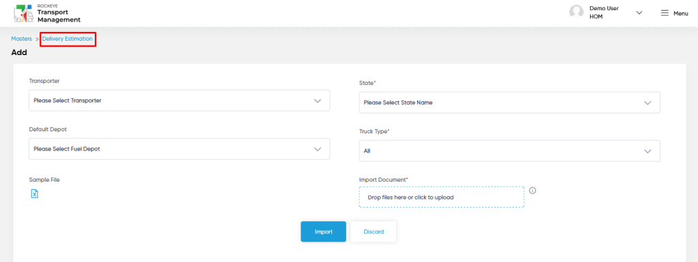Image resolution: width=698 pixels, height=262 pixels.
Task: Download the Excel sample file icon
Action: click(35, 193)
